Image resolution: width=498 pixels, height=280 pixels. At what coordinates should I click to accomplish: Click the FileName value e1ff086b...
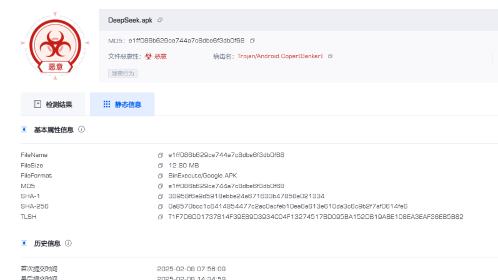pos(226,155)
